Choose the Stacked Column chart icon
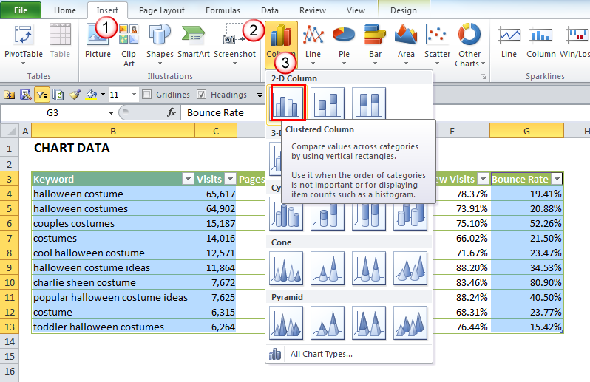 point(327,103)
